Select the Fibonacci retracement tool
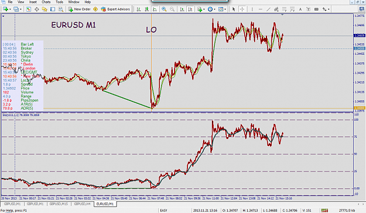 click(285, 9)
